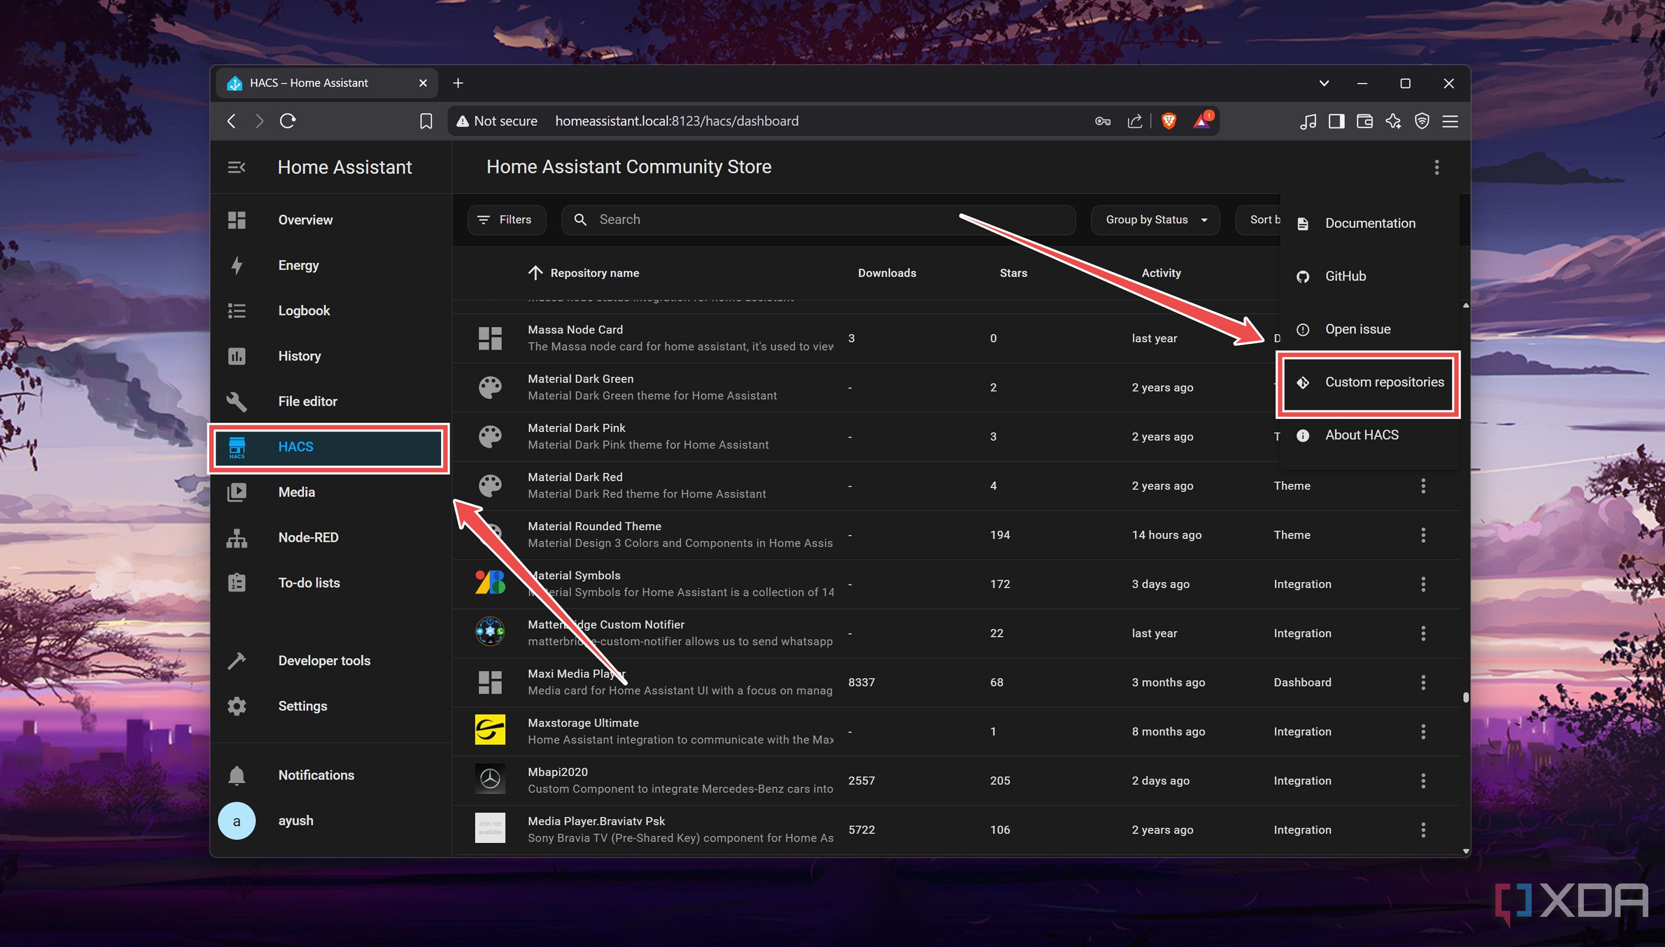Collapse the Home Assistant sidebar menu

click(236, 167)
